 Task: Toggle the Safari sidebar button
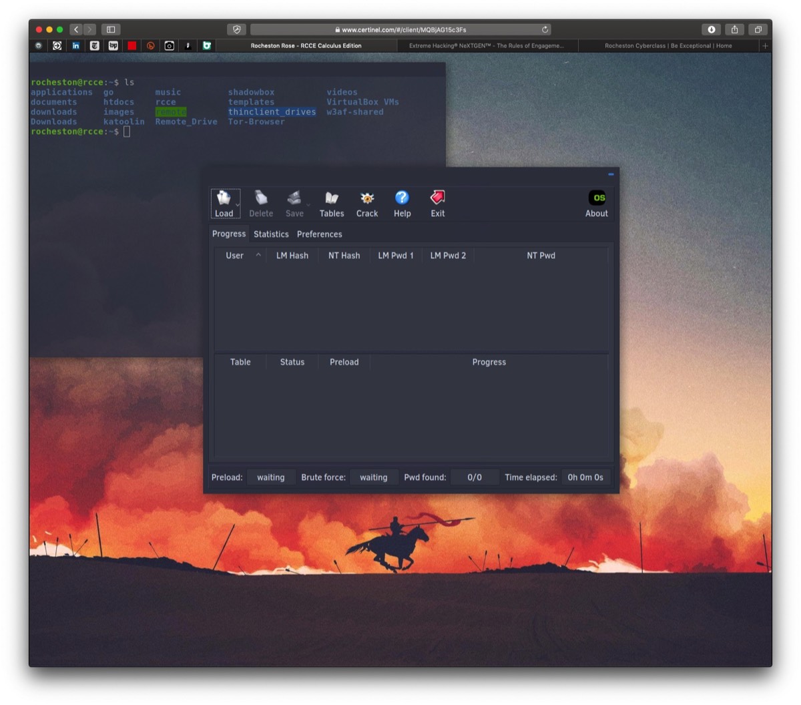pyautogui.click(x=111, y=29)
